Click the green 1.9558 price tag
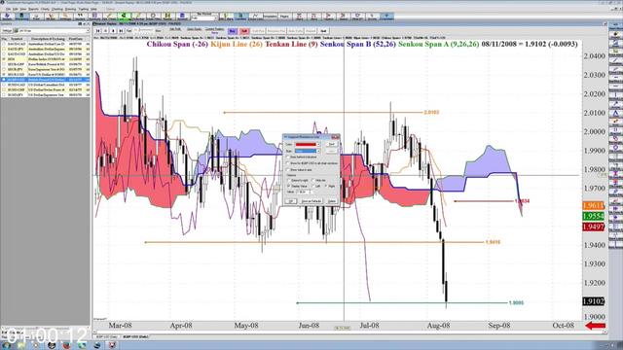 click(593, 216)
